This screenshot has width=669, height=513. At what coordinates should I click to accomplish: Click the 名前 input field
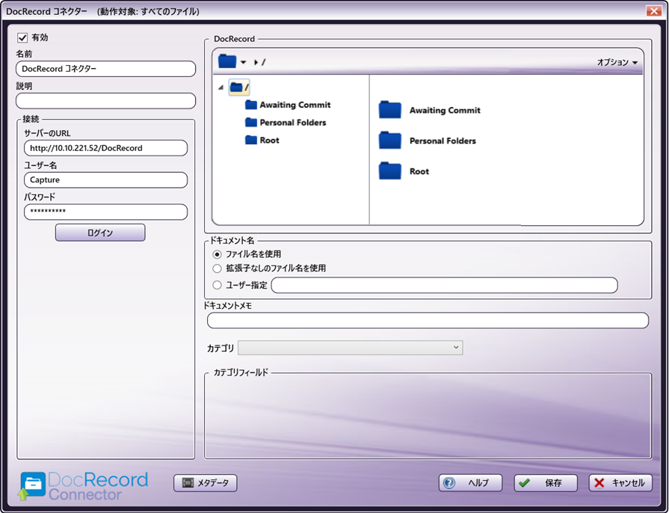[106, 69]
